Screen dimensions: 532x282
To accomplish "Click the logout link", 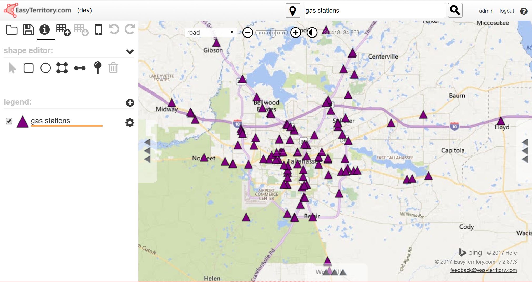I will coord(506,11).
